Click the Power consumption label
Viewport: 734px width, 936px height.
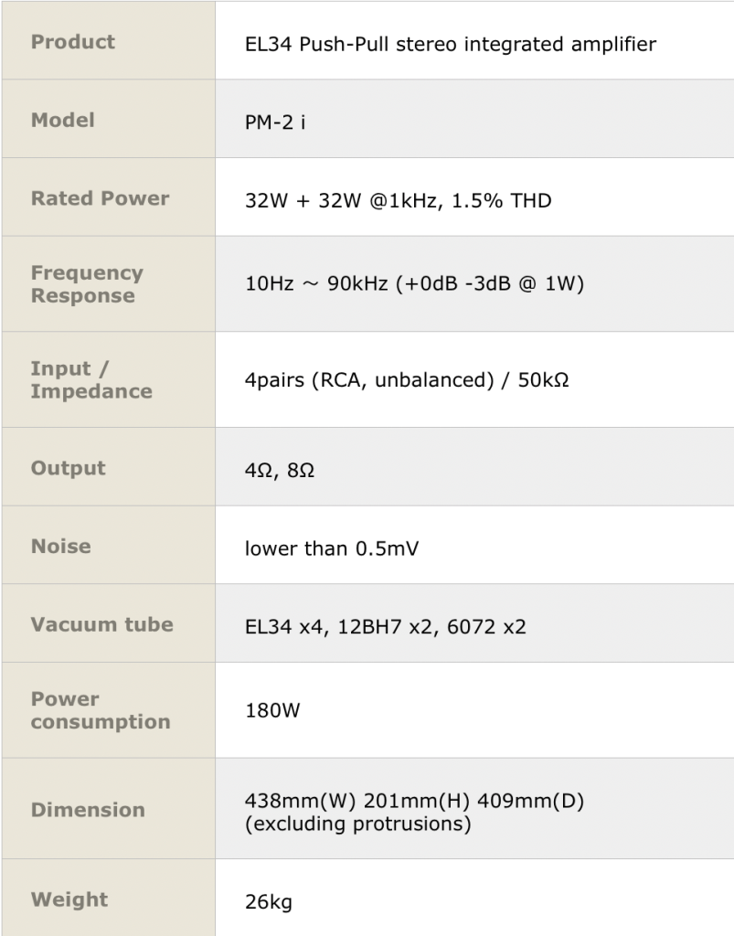[x=101, y=710]
